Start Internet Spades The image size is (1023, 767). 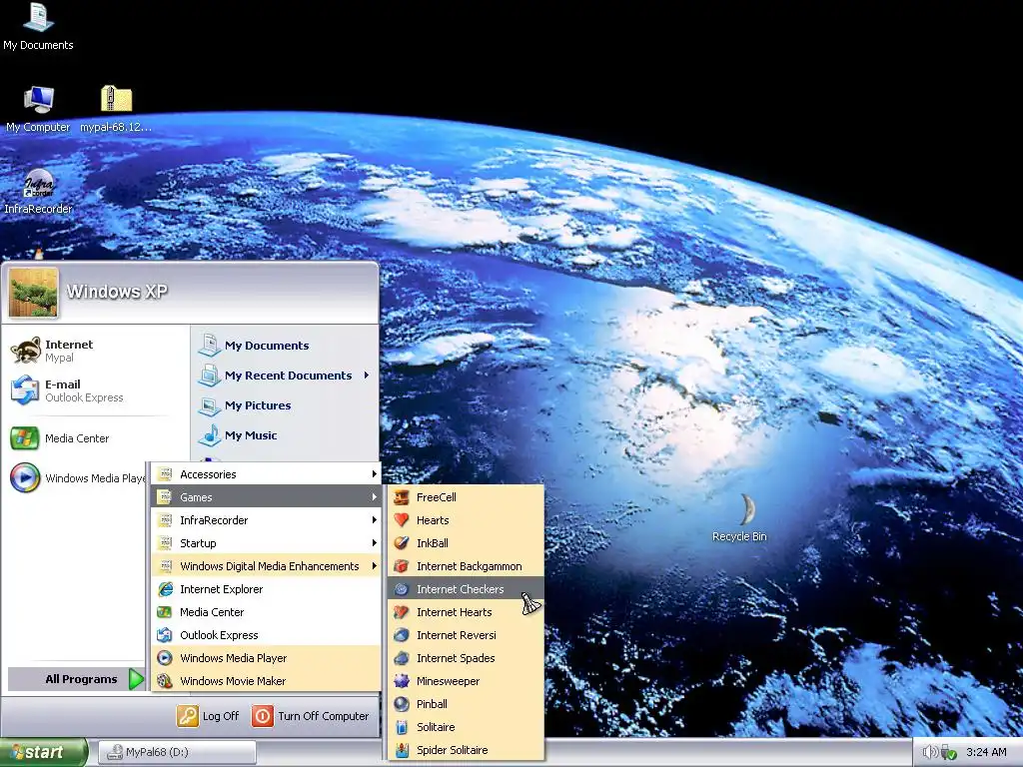466,657
